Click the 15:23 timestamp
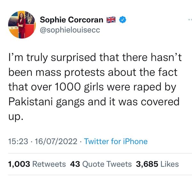 point(18,141)
